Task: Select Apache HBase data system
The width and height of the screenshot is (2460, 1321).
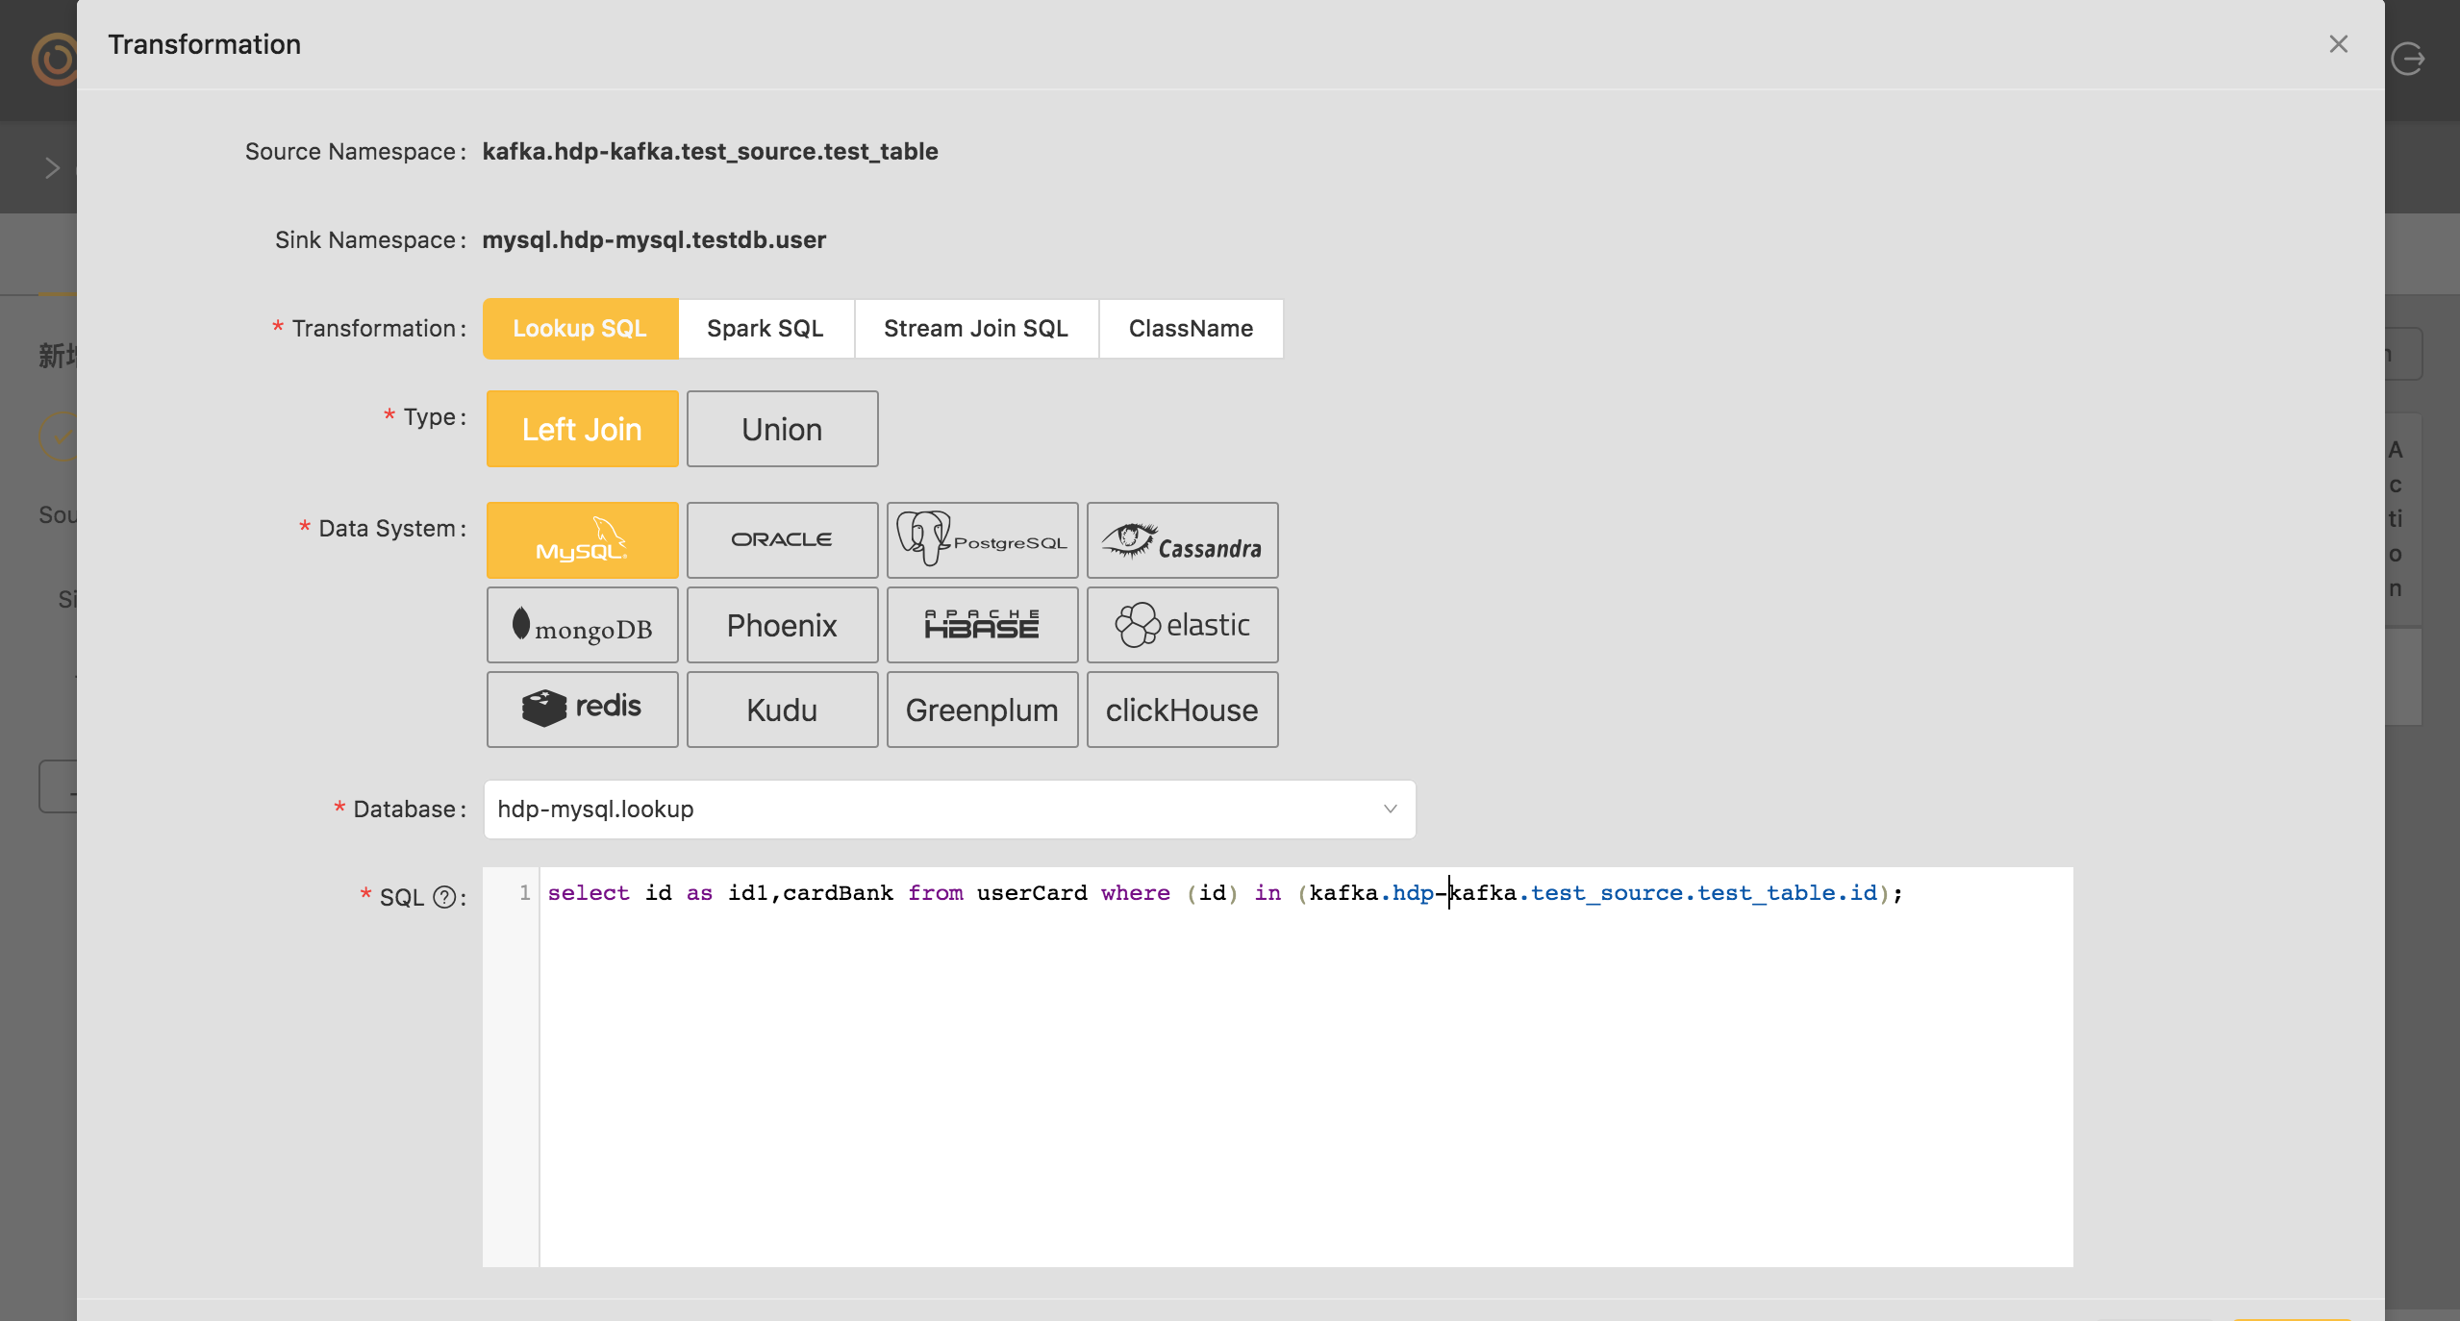Action: pyautogui.click(x=982, y=625)
